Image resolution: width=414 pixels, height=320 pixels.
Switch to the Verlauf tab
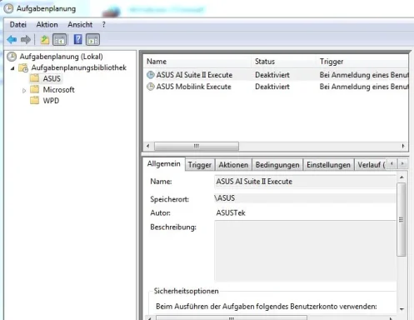tap(371, 165)
